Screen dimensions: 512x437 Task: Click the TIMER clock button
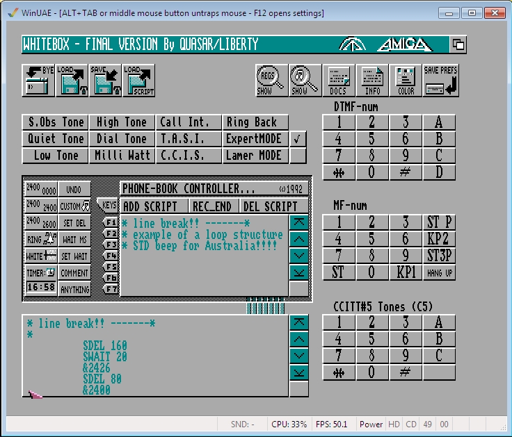click(41, 272)
